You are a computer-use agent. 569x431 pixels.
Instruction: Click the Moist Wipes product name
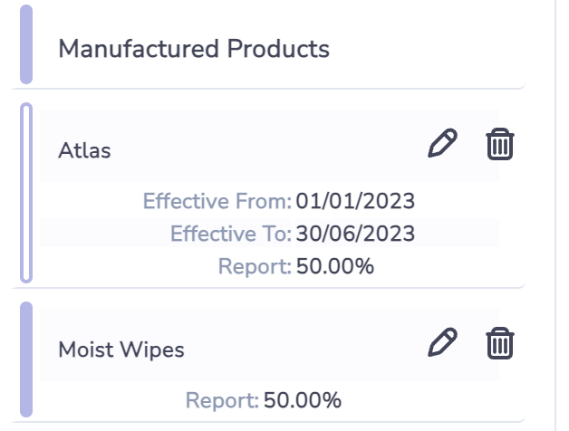121,350
